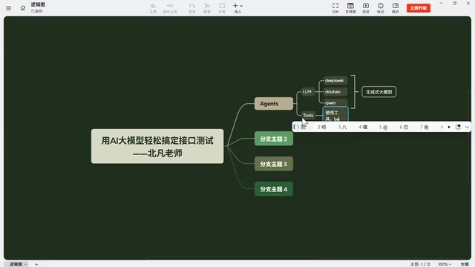Expand the IME candidate list chevron
This screenshot has height=267, width=475.
coord(467,127)
